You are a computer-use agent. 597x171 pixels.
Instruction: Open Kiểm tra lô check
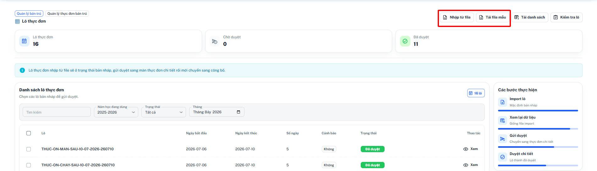pos(566,17)
